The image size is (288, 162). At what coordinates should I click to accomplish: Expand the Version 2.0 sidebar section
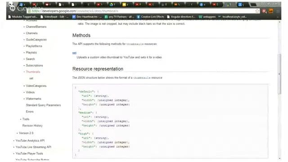click(26, 133)
